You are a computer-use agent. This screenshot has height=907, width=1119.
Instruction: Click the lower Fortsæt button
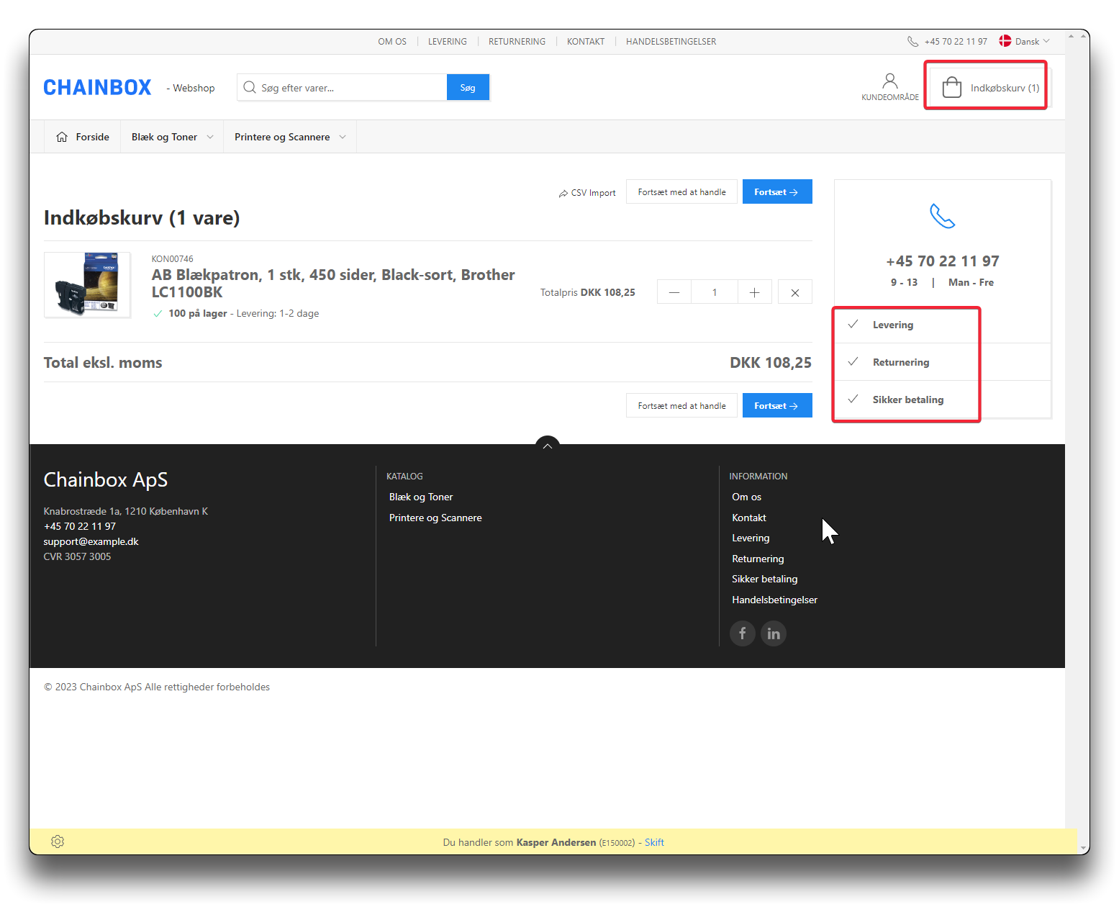(x=777, y=405)
